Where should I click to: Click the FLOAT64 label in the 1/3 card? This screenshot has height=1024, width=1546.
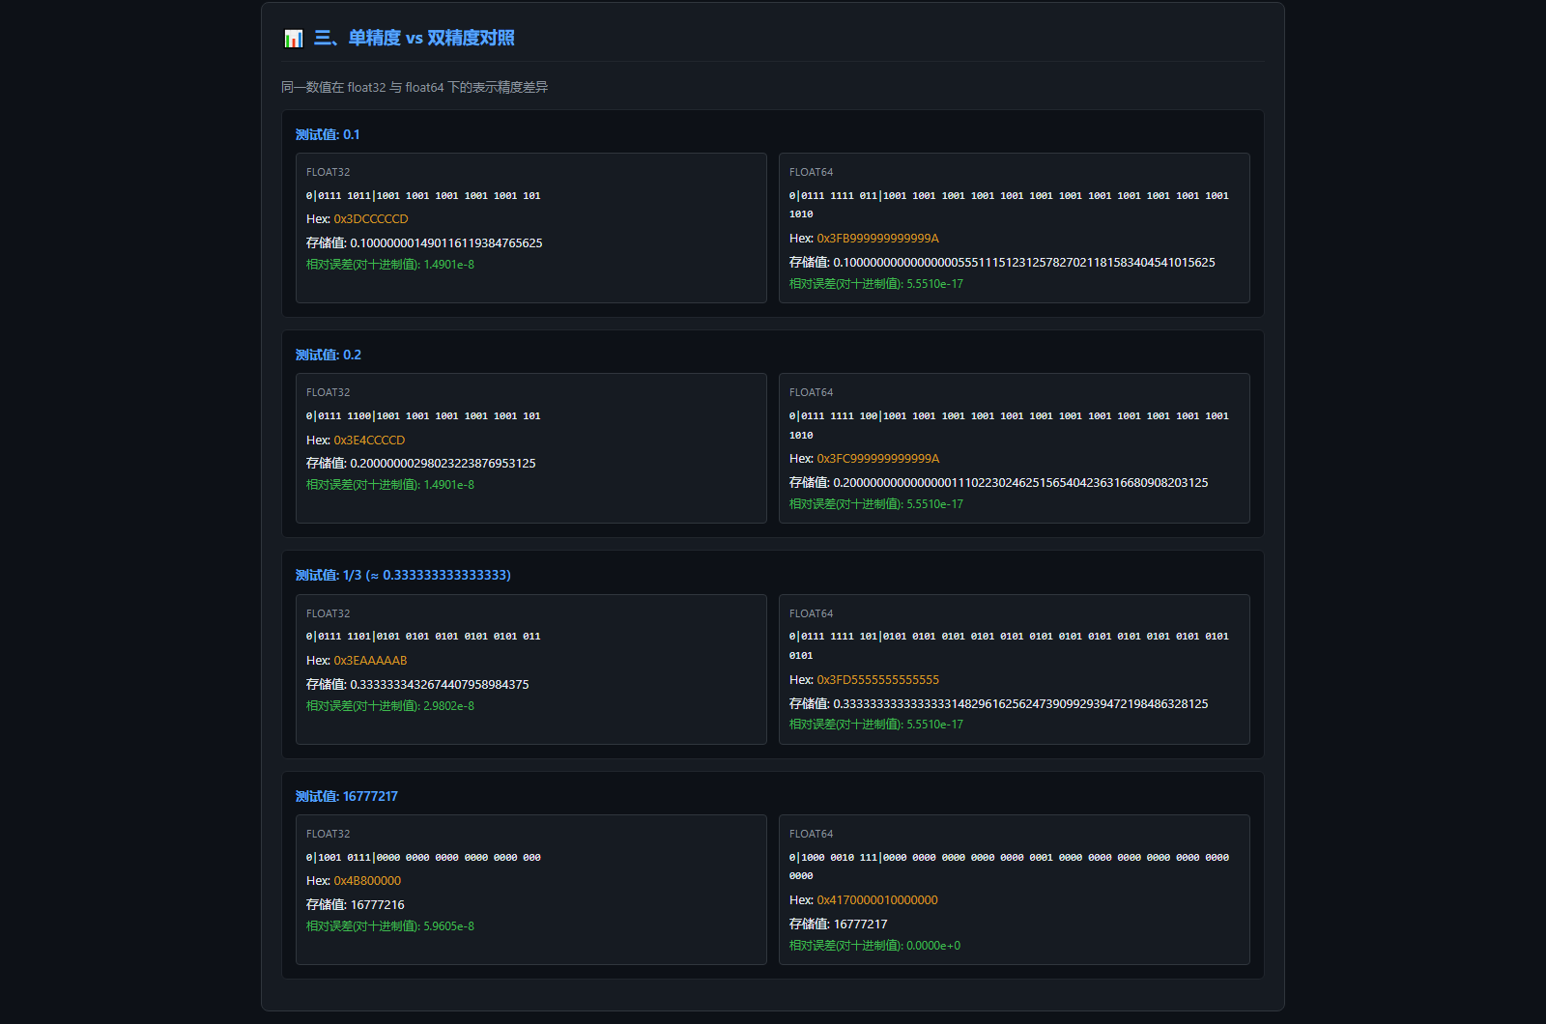coord(811,613)
